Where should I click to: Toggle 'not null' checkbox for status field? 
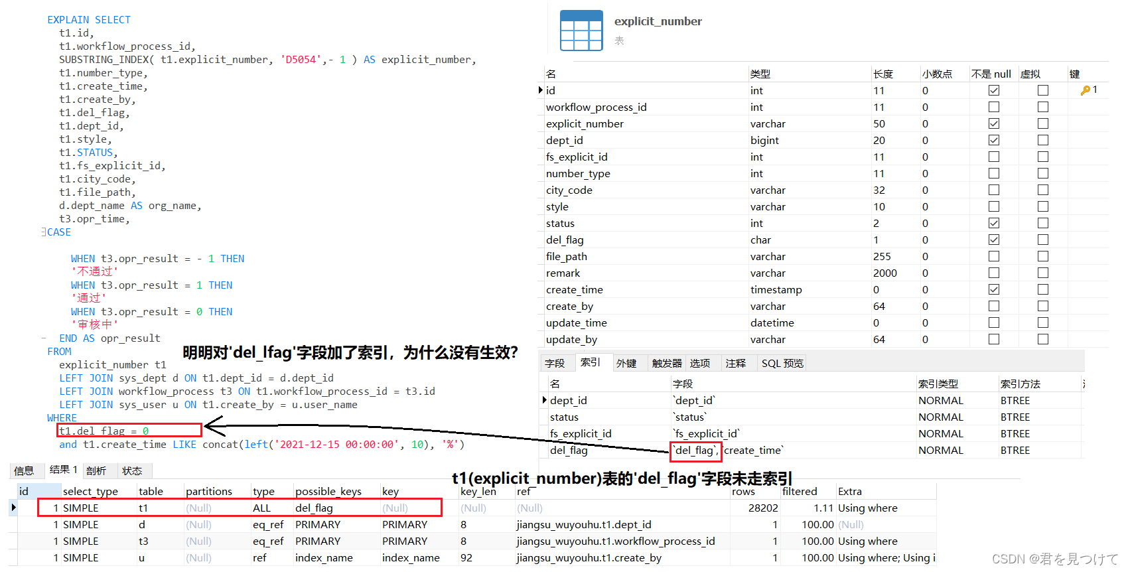993,223
